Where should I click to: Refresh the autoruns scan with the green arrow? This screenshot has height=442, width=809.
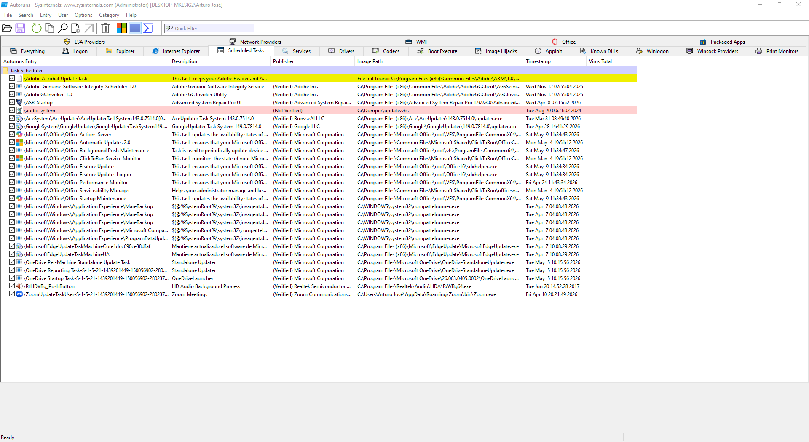point(37,28)
